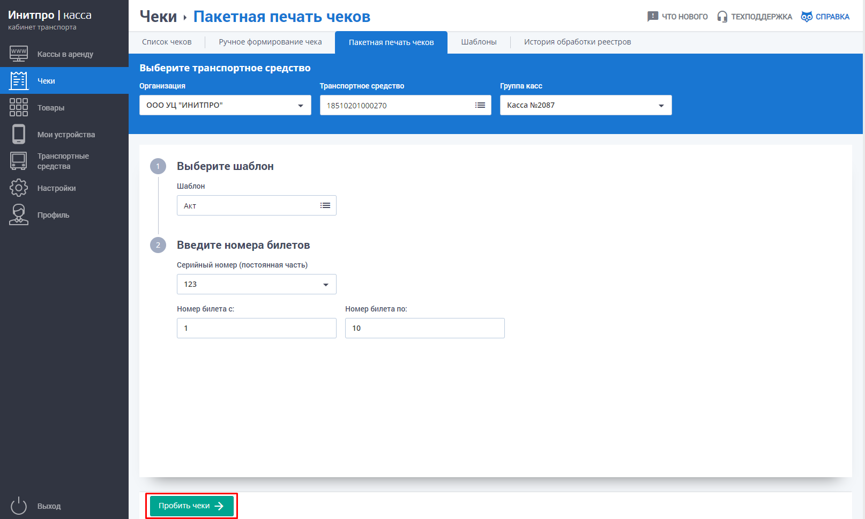Open template list via list icon
Image resolution: width=865 pixels, height=519 pixels.
[325, 205]
